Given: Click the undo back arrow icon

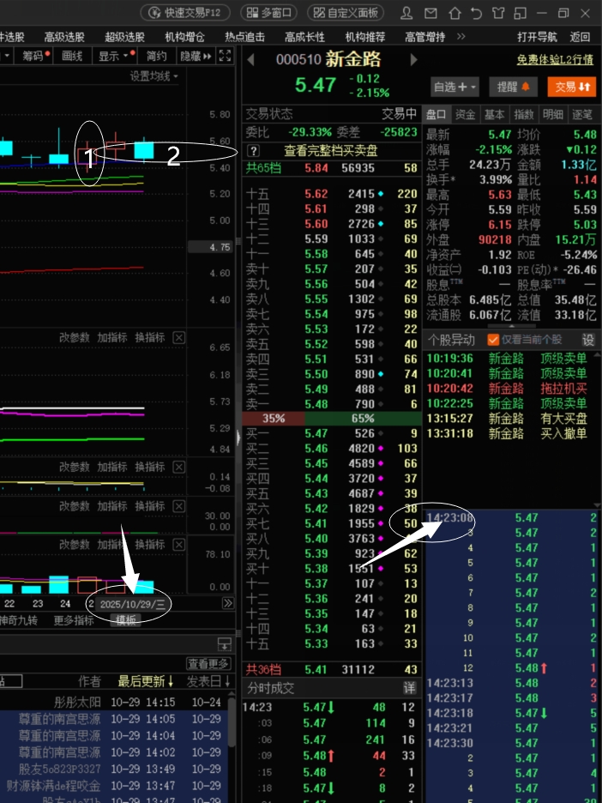Looking at the screenshot, I should [x=477, y=13].
